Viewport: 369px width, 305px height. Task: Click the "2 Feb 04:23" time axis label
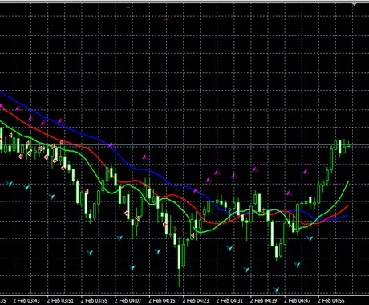(x=196, y=300)
